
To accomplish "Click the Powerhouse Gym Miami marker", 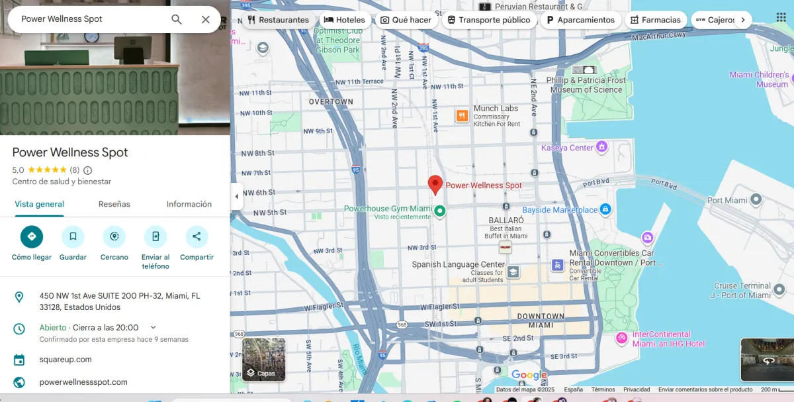I will pyautogui.click(x=440, y=211).
